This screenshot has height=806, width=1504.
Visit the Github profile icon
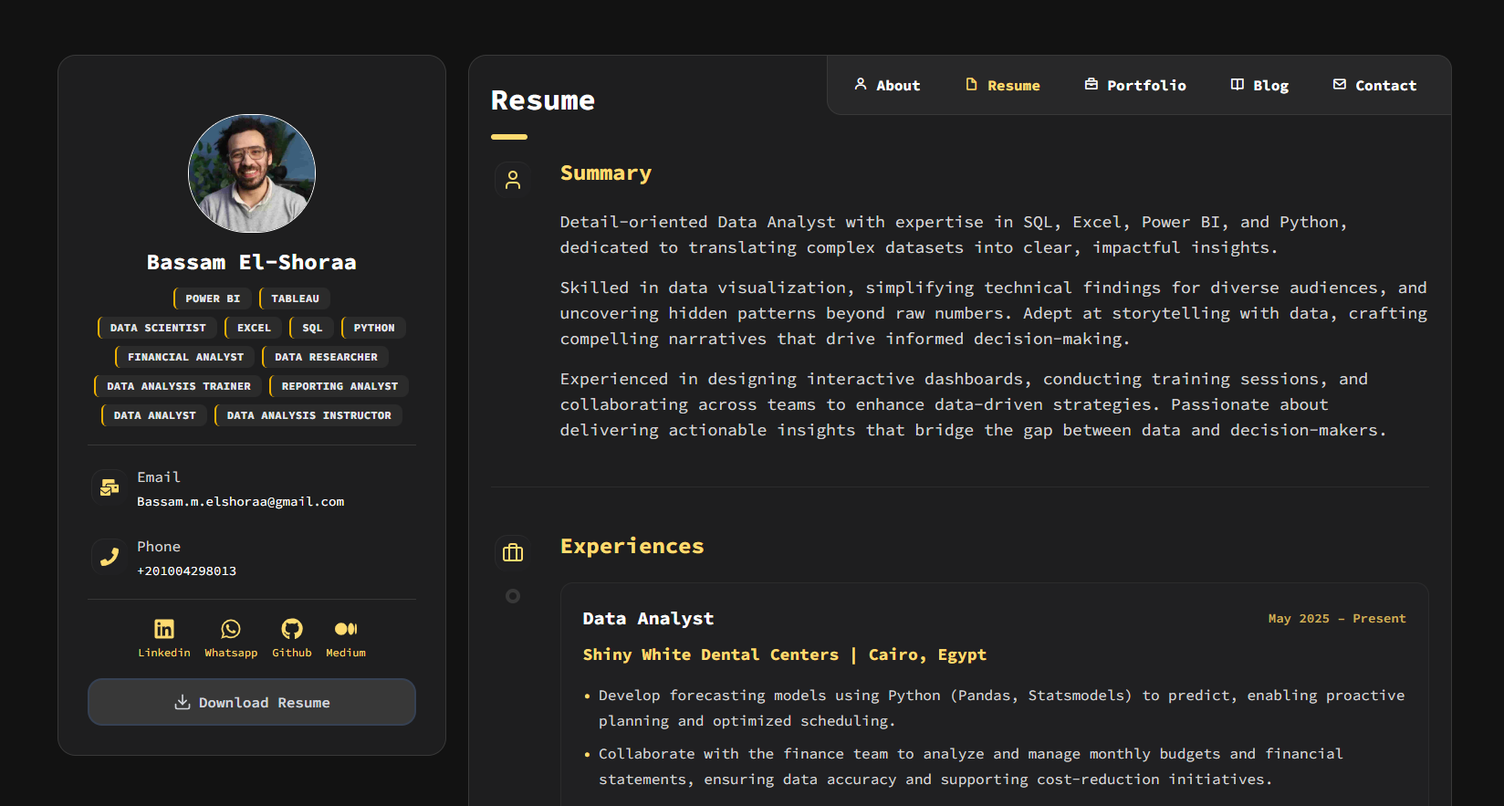point(292,629)
